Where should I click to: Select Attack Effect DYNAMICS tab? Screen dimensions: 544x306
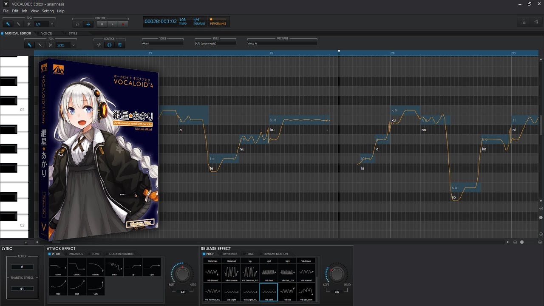click(x=76, y=254)
